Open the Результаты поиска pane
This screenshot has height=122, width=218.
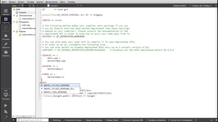[73, 120]
